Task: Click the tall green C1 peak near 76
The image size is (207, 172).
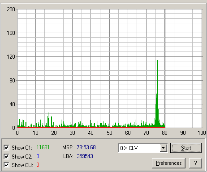Action: click(x=157, y=94)
